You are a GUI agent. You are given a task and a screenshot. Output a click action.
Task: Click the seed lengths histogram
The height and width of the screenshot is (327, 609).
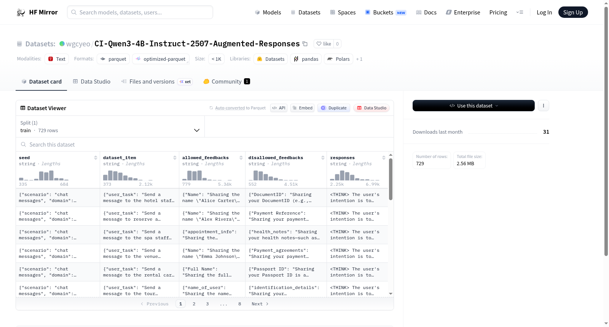(x=44, y=175)
